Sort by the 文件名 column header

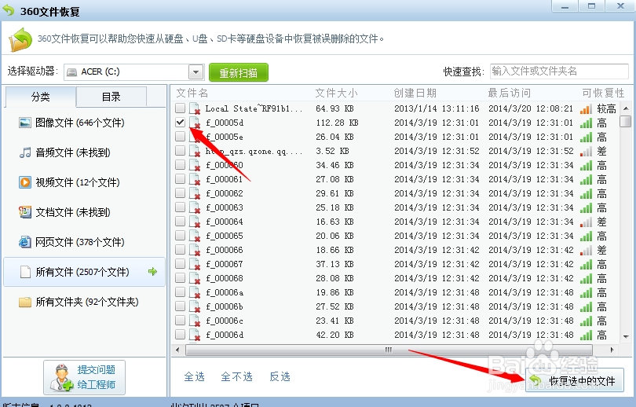coord(192,93)
